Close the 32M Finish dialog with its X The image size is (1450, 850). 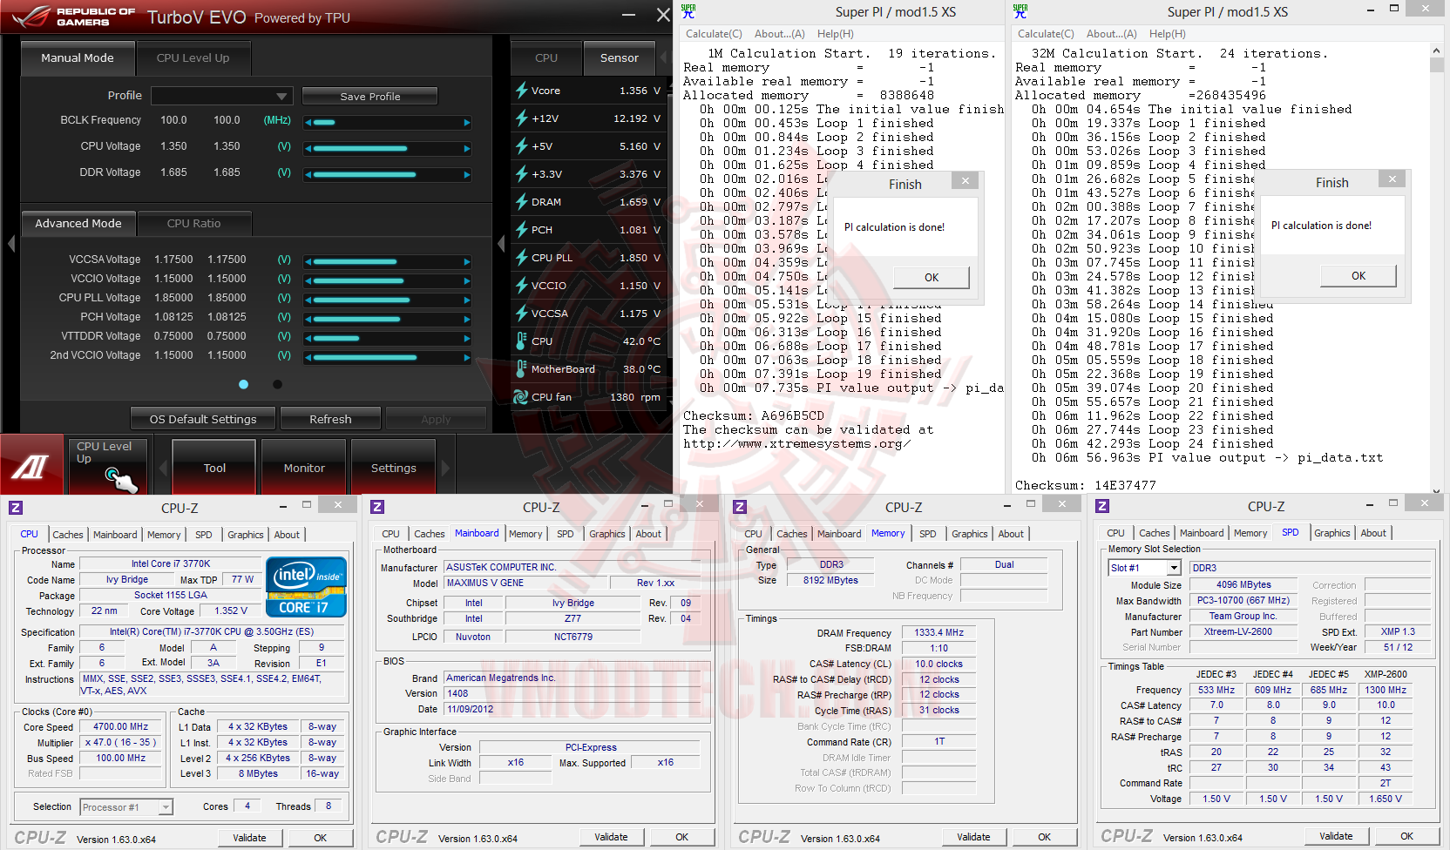(1392, 179)
